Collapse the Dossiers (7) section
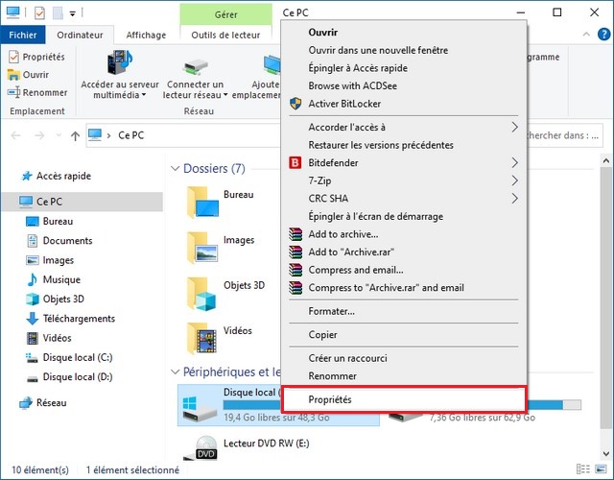 (175, 169)
